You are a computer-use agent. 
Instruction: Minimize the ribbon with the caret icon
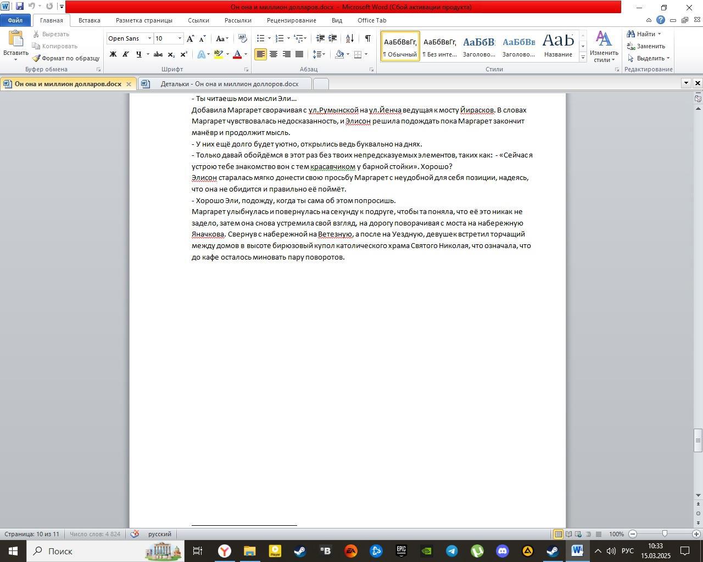pyautogui.click(x=649, y=20)
